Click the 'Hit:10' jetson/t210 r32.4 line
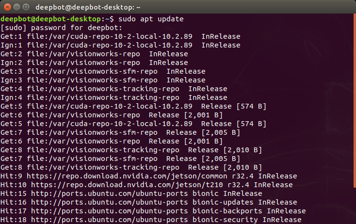This screenshot has width=356, height=224. (146, 185)
